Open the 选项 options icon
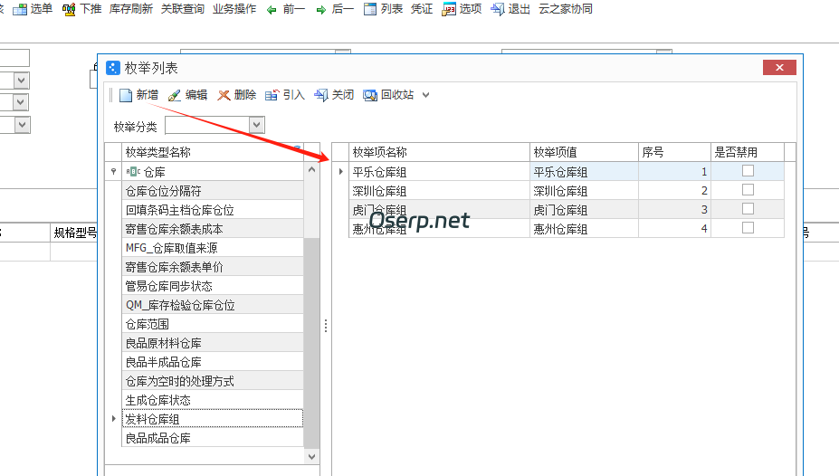Screen dimensions: 839x476 point(448,10)
